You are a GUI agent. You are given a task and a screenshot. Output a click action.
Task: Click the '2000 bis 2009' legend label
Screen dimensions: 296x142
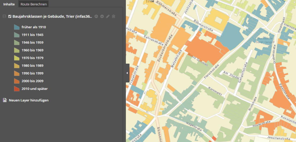pyautogui.click(x=32, y=81)
